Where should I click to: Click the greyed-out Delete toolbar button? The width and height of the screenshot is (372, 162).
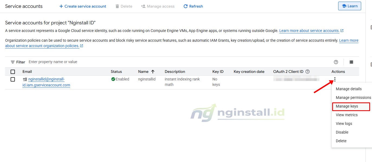[x=124, y=6]
